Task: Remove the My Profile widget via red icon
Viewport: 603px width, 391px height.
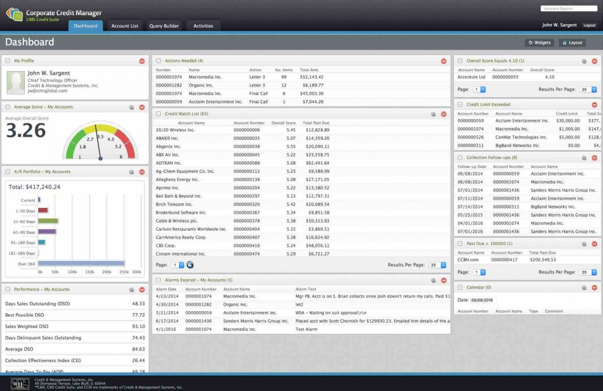Action: 142,61
